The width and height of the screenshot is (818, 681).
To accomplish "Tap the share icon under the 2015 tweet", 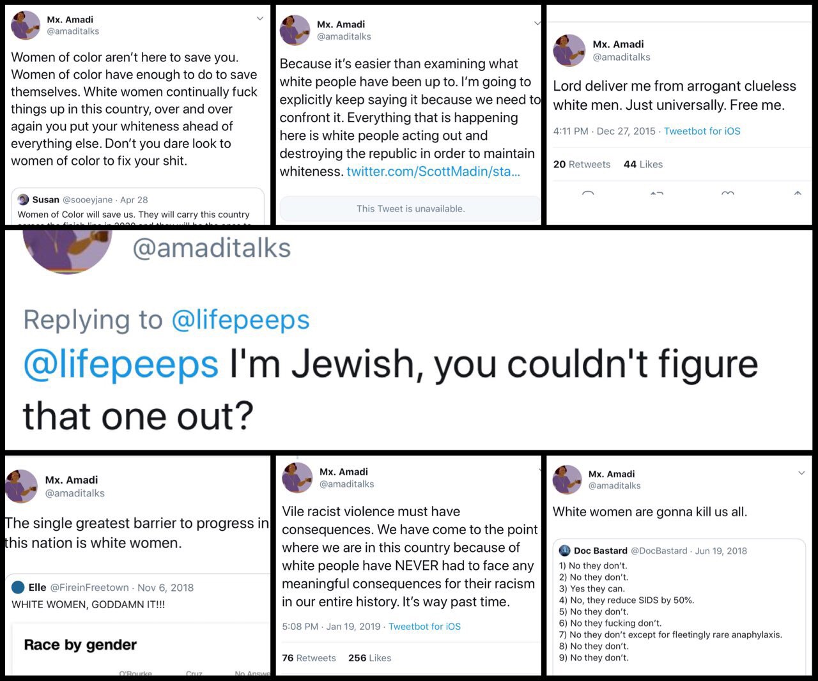I will [798, 193].
